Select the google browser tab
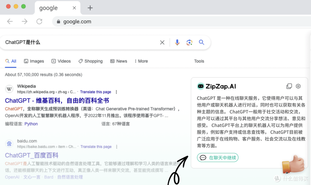The height and width of the screenshot is (185, 311). tap(58, 8)
